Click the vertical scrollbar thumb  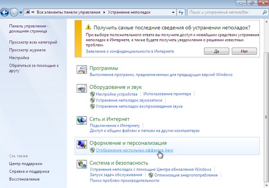click(267, 117)
